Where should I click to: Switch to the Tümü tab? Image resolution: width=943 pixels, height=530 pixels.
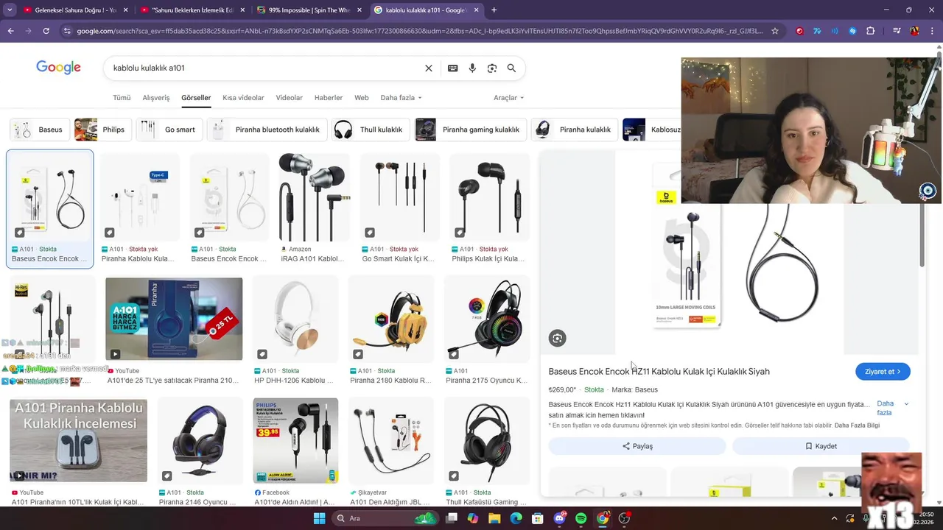coord(122,98)
